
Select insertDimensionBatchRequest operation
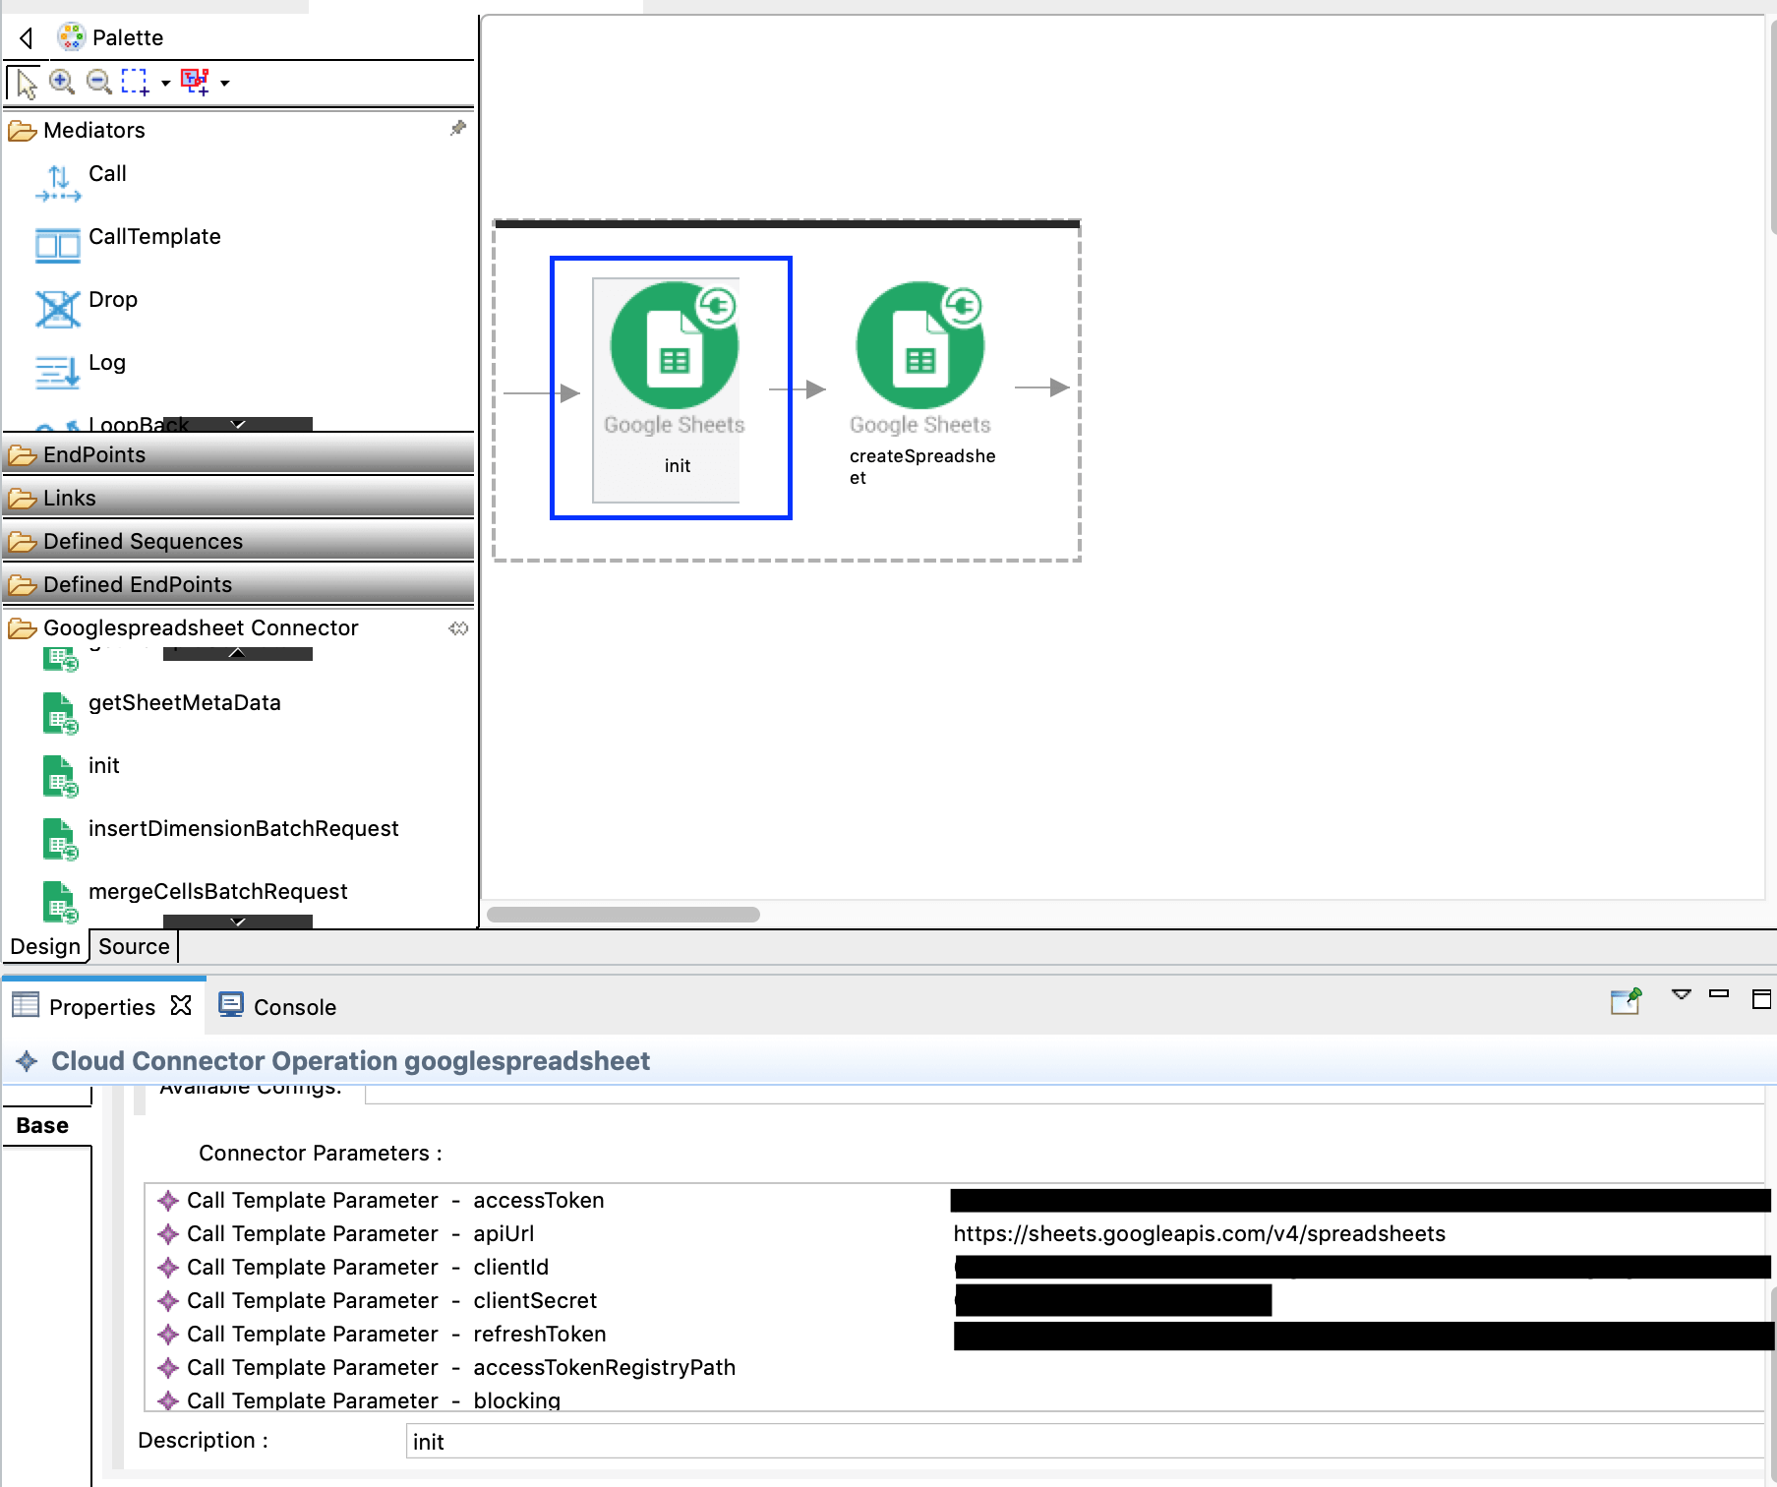coord(220,838)
